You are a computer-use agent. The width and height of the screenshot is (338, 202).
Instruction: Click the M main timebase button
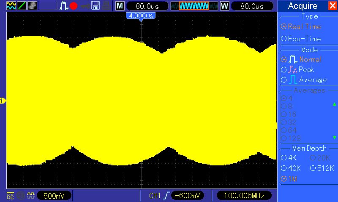pyautogui.click(x=120, y=6)
